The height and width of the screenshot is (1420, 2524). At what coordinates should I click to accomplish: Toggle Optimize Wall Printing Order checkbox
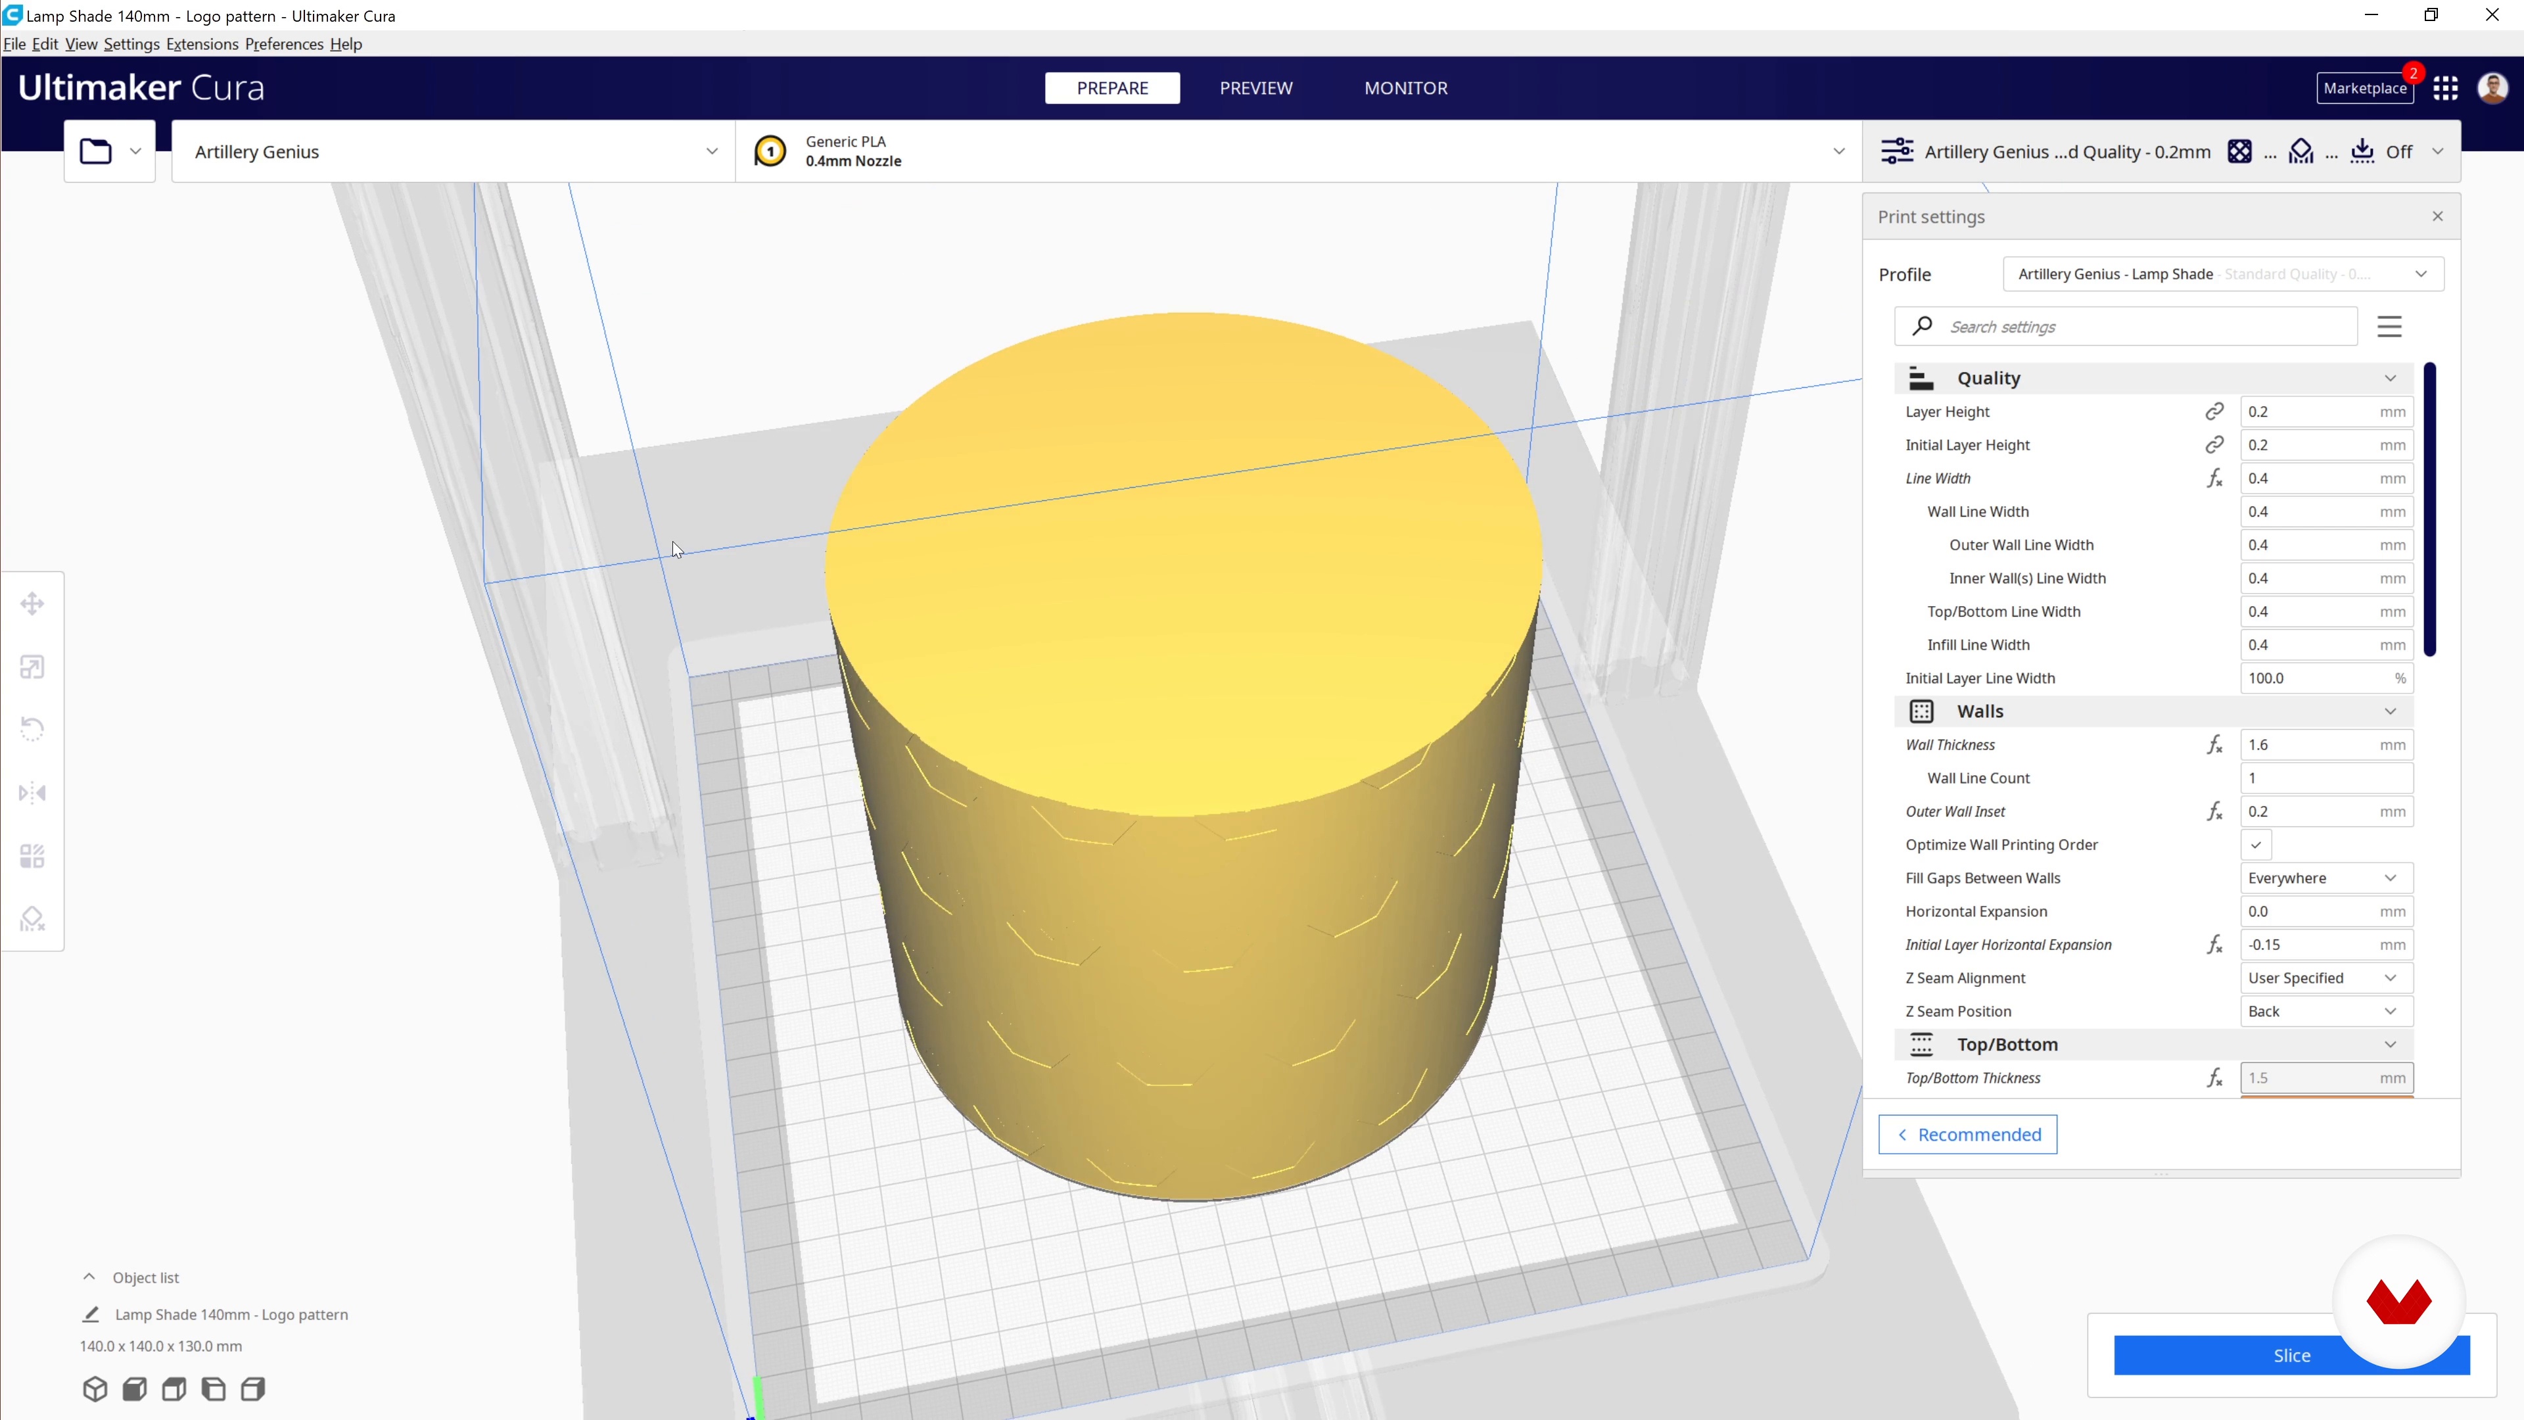pyautogui.click(x=2256, y=845)
